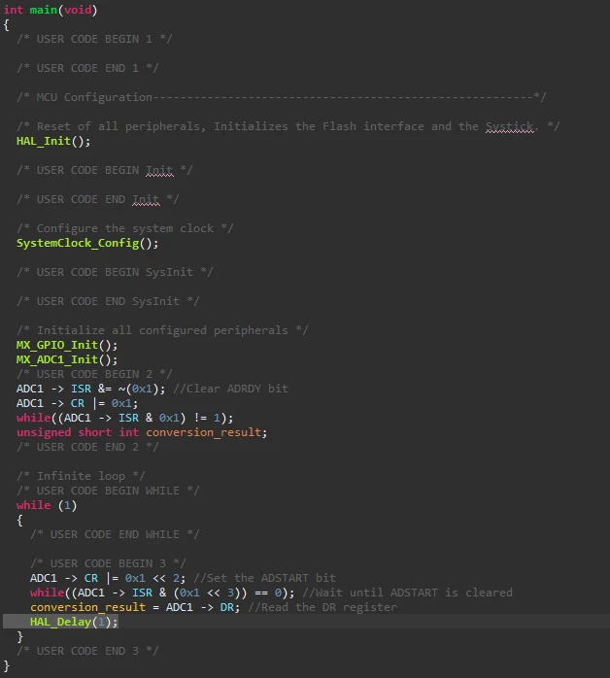Click the highlighted HAL_Delay(1); line
The height and width of the screenshot is (678, 610).
74,622
